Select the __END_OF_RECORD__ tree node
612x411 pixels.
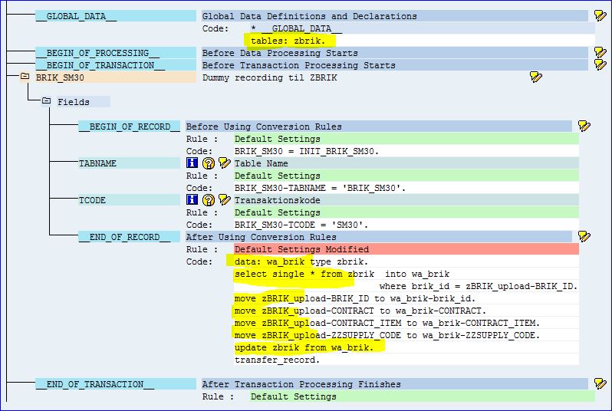point(129,237)
